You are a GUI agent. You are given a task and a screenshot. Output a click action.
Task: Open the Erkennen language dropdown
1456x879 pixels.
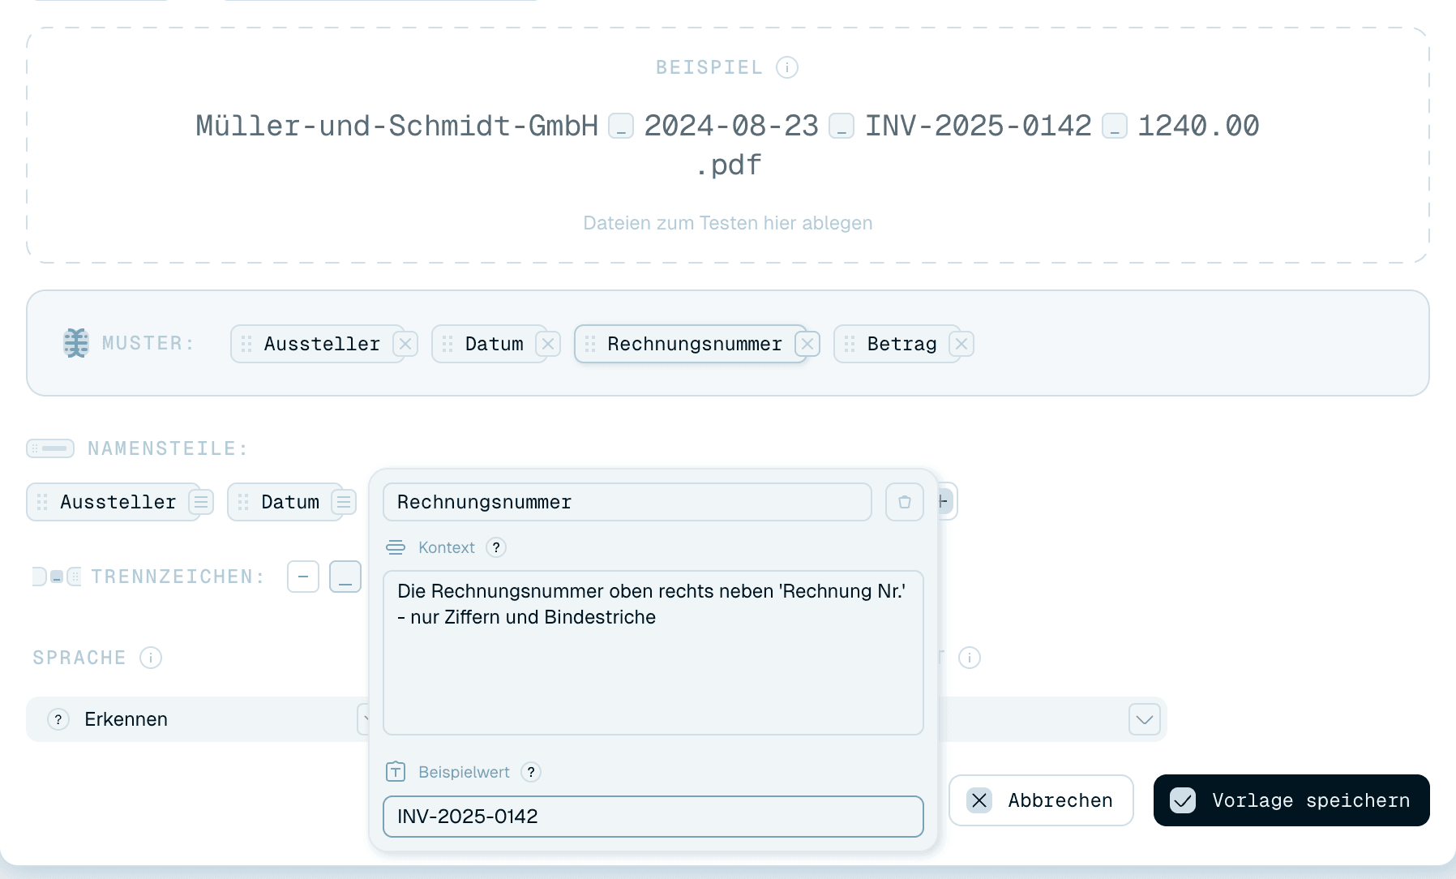click(198, 719)
